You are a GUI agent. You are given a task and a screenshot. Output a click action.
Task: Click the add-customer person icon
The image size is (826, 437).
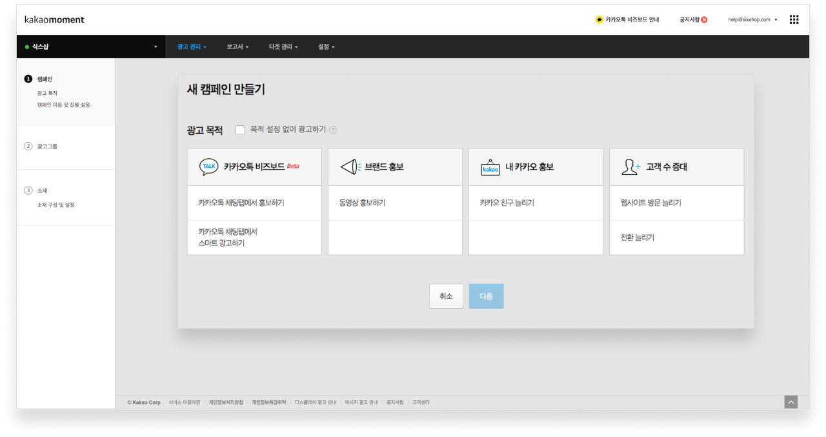coord(631,167)
